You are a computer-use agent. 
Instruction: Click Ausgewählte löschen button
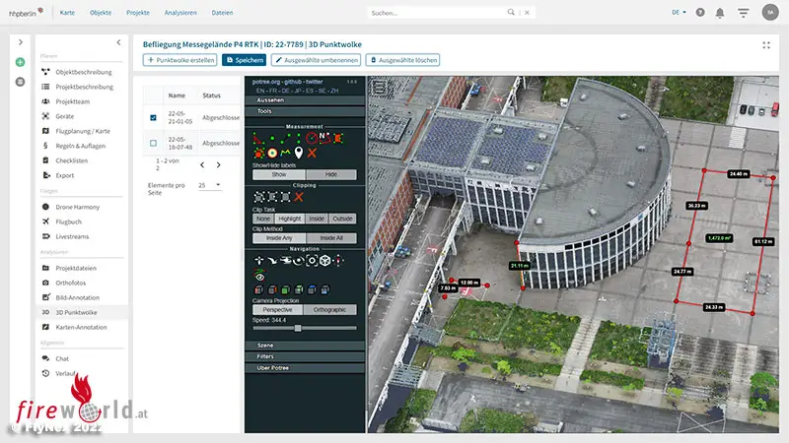402,60
